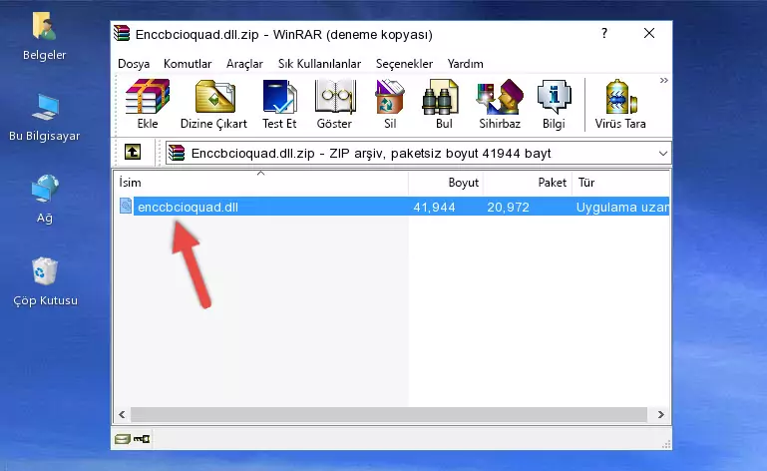Click the WinRAR title bar icon

(x=122, y=33)
